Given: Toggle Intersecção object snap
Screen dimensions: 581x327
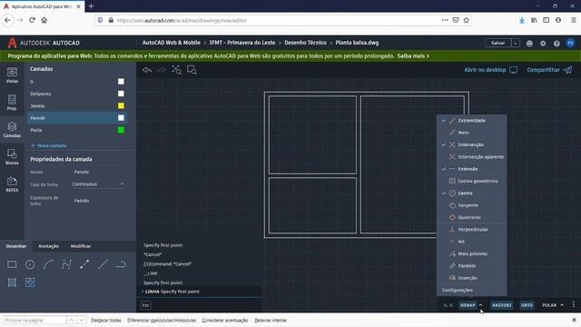Looking at the screenshot, I should (471, 144).
